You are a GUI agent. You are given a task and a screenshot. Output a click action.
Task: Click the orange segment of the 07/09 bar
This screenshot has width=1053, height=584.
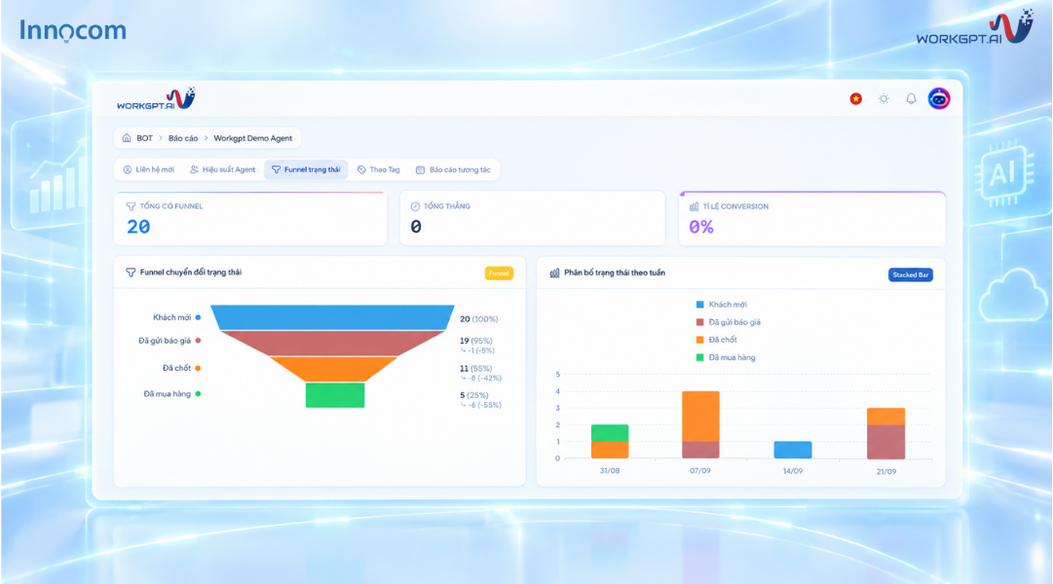click(700, 417)
